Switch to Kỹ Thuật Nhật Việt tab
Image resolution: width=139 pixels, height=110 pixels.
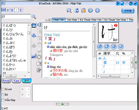pos(91,20)
